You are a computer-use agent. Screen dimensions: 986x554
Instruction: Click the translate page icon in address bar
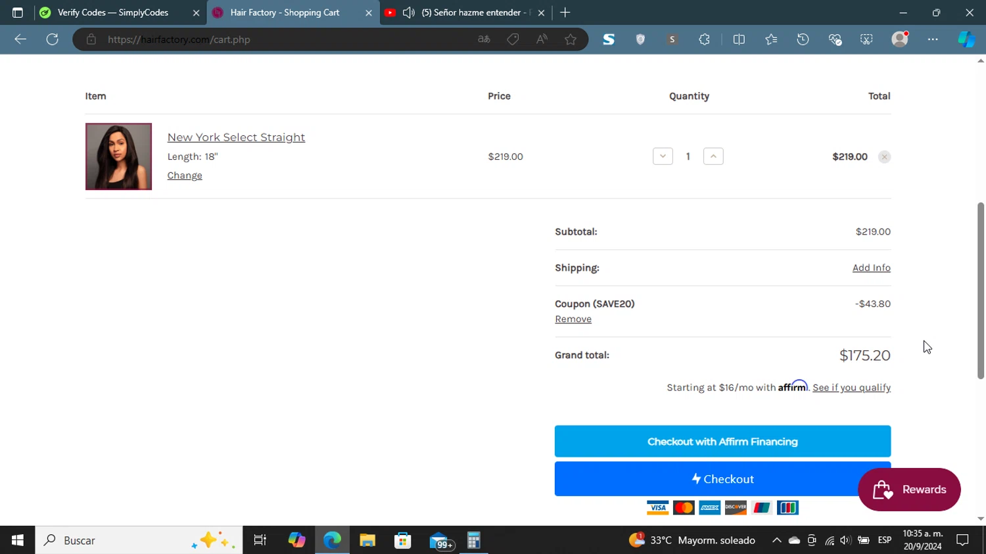click(x=484, y=39)
